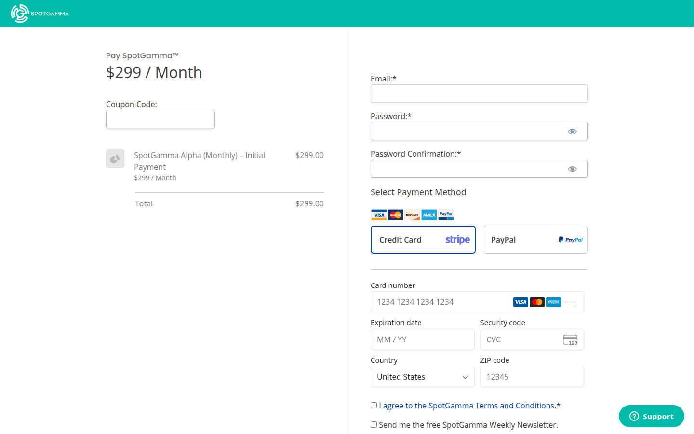Click "SpotGamma Alpha (Monthly) – Initial Payment" text
Viewport: 694px width, 434px height.
200,161
